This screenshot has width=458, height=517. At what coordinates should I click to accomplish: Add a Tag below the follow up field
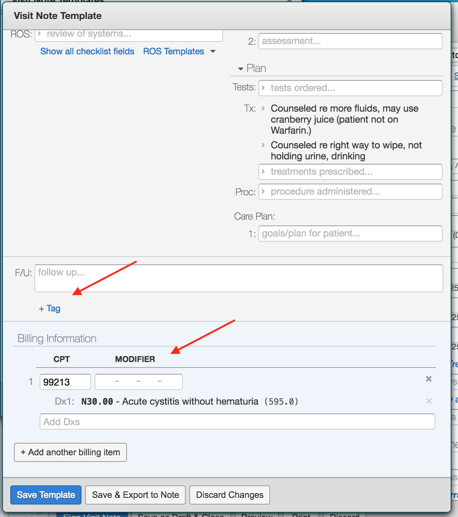[50, 308]
